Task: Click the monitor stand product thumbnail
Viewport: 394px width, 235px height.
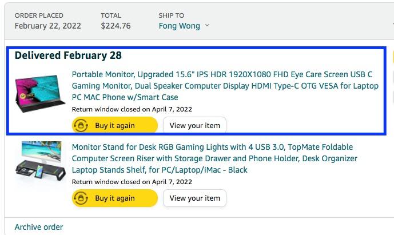Action: tap(40, 161)
